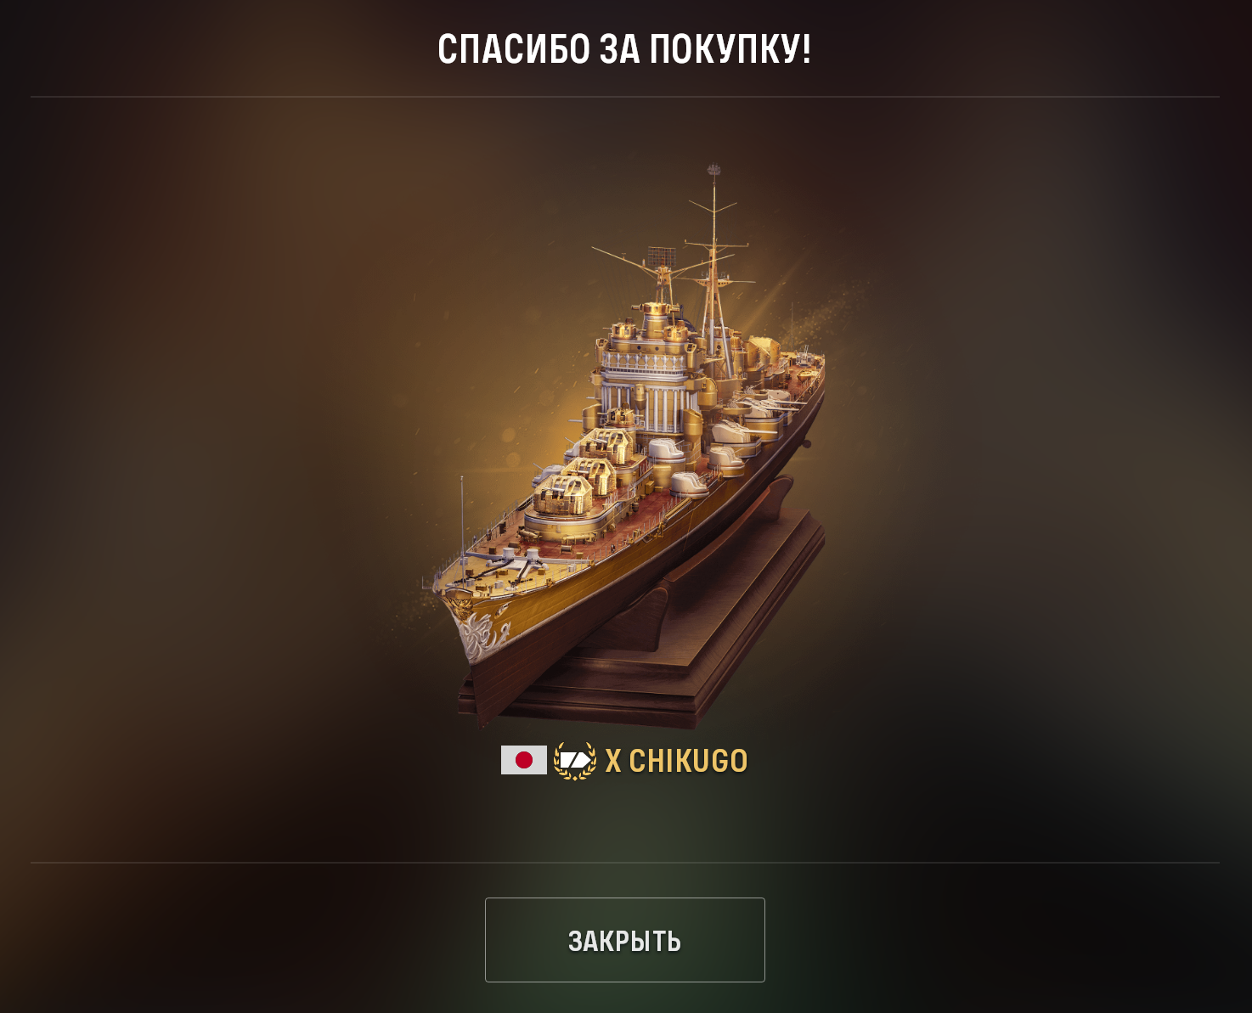1252x1013 pixels.
Task: Click the word СПАСИБО in the title
Action: (x=514, y=49)
